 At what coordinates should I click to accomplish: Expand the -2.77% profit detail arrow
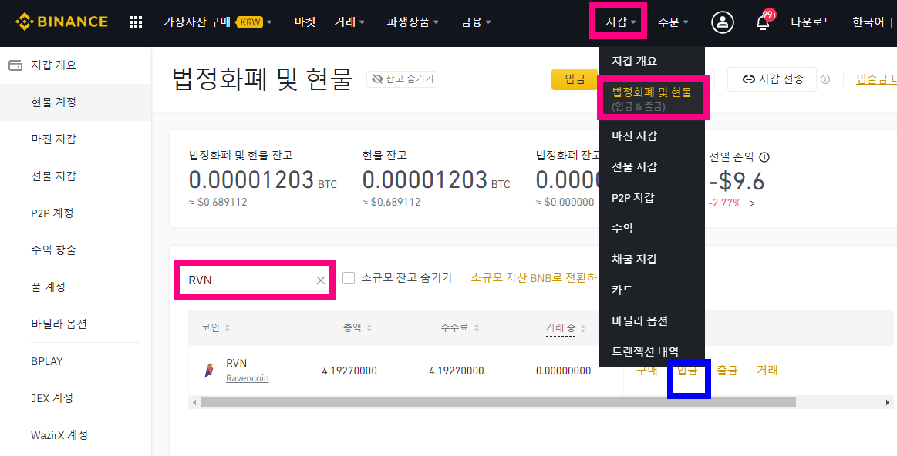click(752, 203)
